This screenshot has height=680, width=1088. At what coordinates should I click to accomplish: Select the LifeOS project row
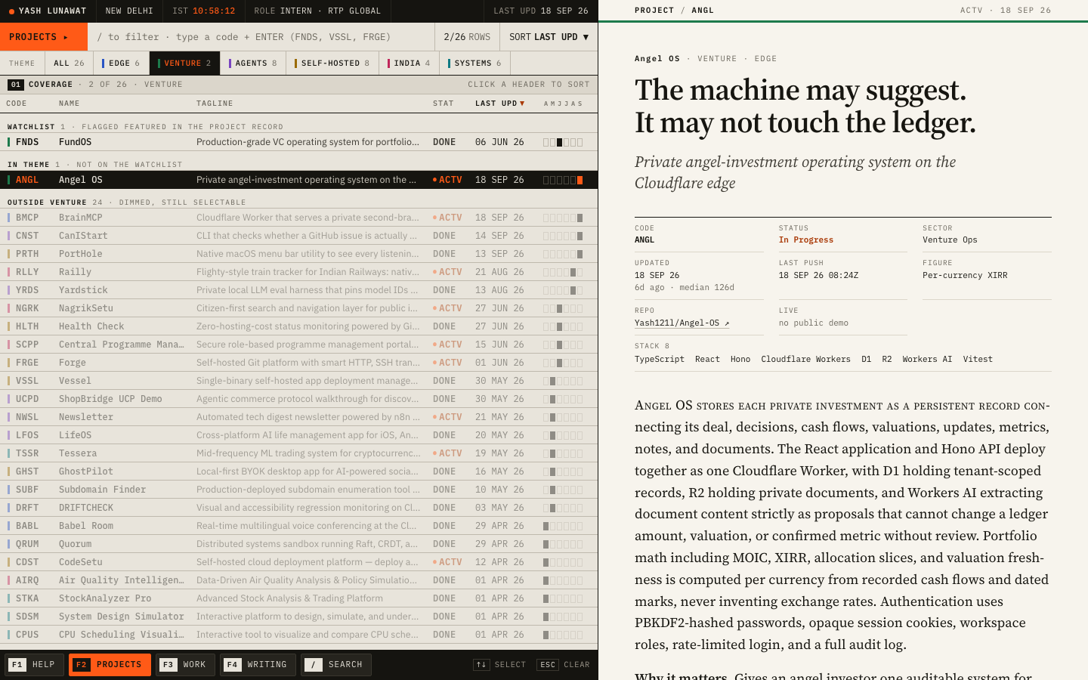(298, 435)
